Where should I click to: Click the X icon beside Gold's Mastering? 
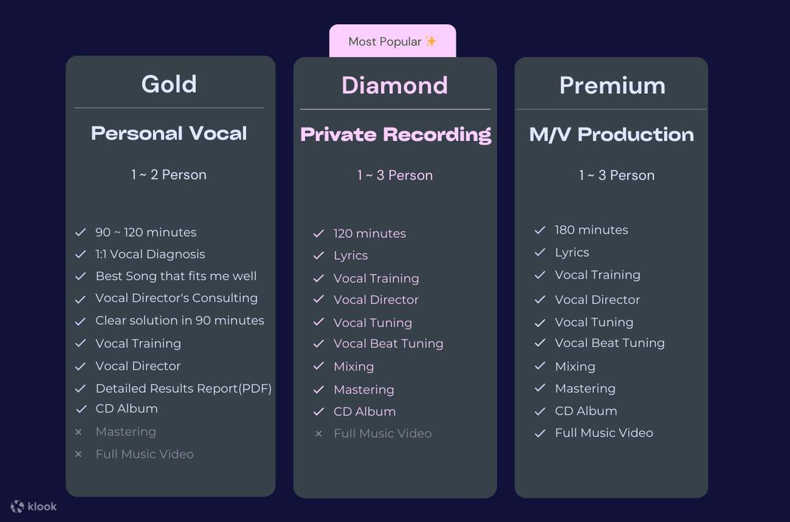[78, 432]
